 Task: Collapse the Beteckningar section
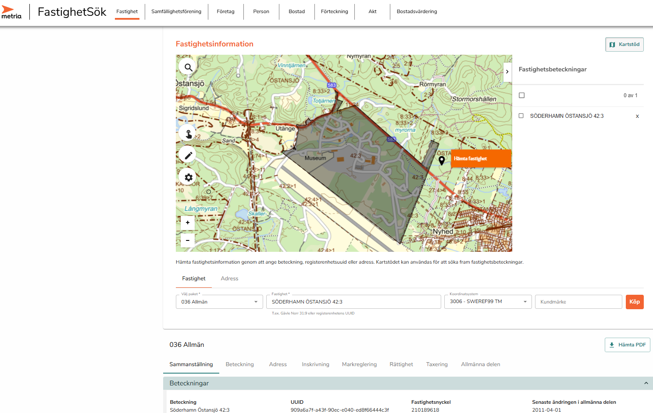[646, 383]
